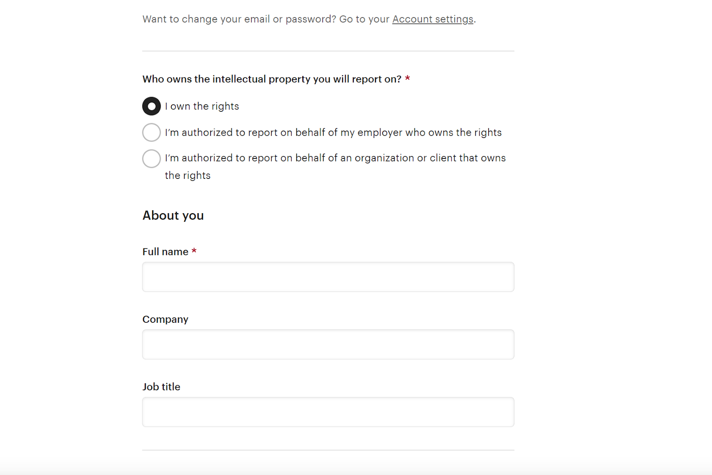Click the "organization or client" option label text
This screenshot has height=475, width=712.
(x=335, y=158)
